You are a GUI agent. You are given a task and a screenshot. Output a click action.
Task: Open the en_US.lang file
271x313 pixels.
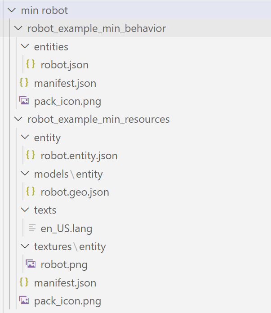(x=66, y=228)
